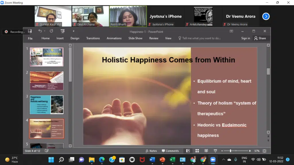Screen dimensions: 294x165
Task: Click the Start From Beginning presentation icon
Action: click(x=63, y=31)
